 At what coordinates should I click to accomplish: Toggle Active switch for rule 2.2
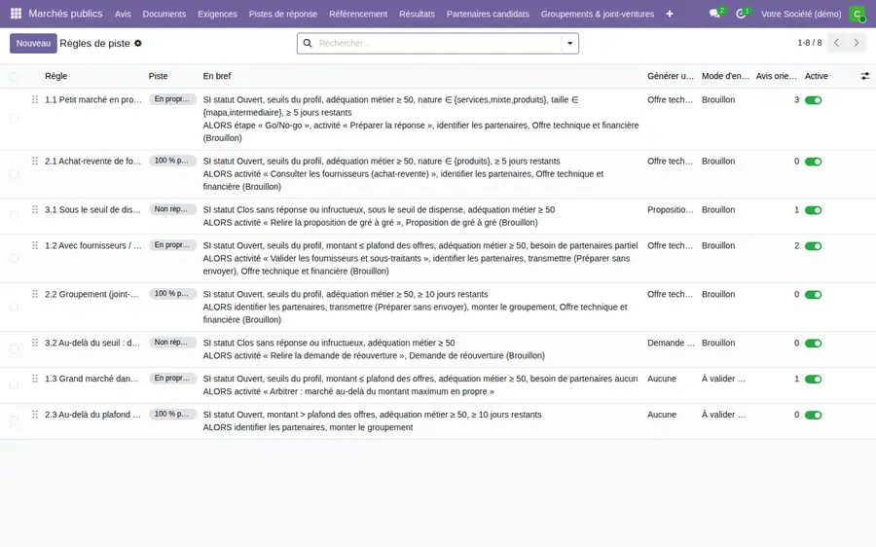point(813,295)
